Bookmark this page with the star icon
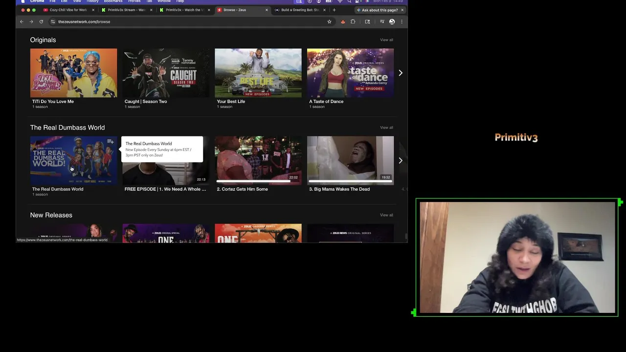 [329, 22]
